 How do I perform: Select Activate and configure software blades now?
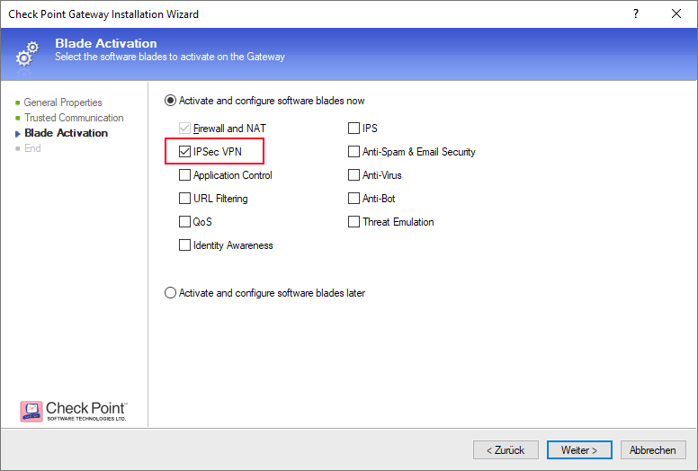click(x=171, y=101)
